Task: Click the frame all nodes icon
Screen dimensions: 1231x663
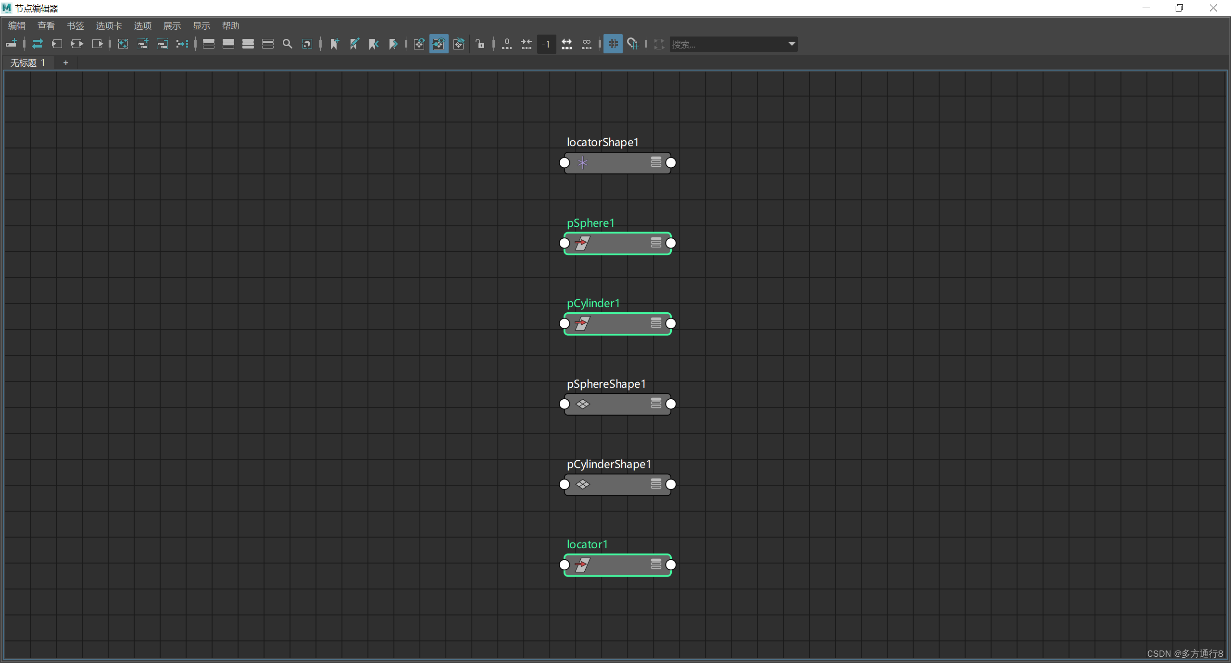Action: 123,44
